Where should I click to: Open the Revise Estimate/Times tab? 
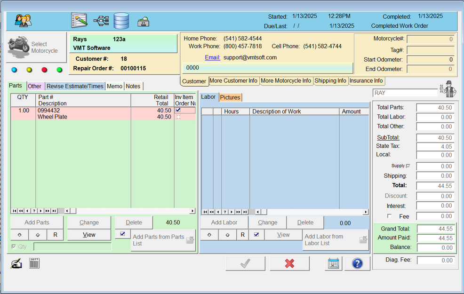(75, 87)
